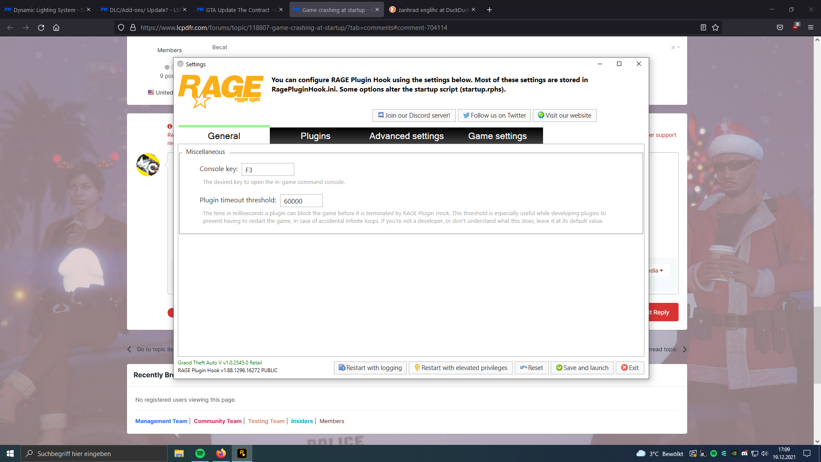Click Firefox reload page icon
821x462 pixels.
click(x=41, y=27)
